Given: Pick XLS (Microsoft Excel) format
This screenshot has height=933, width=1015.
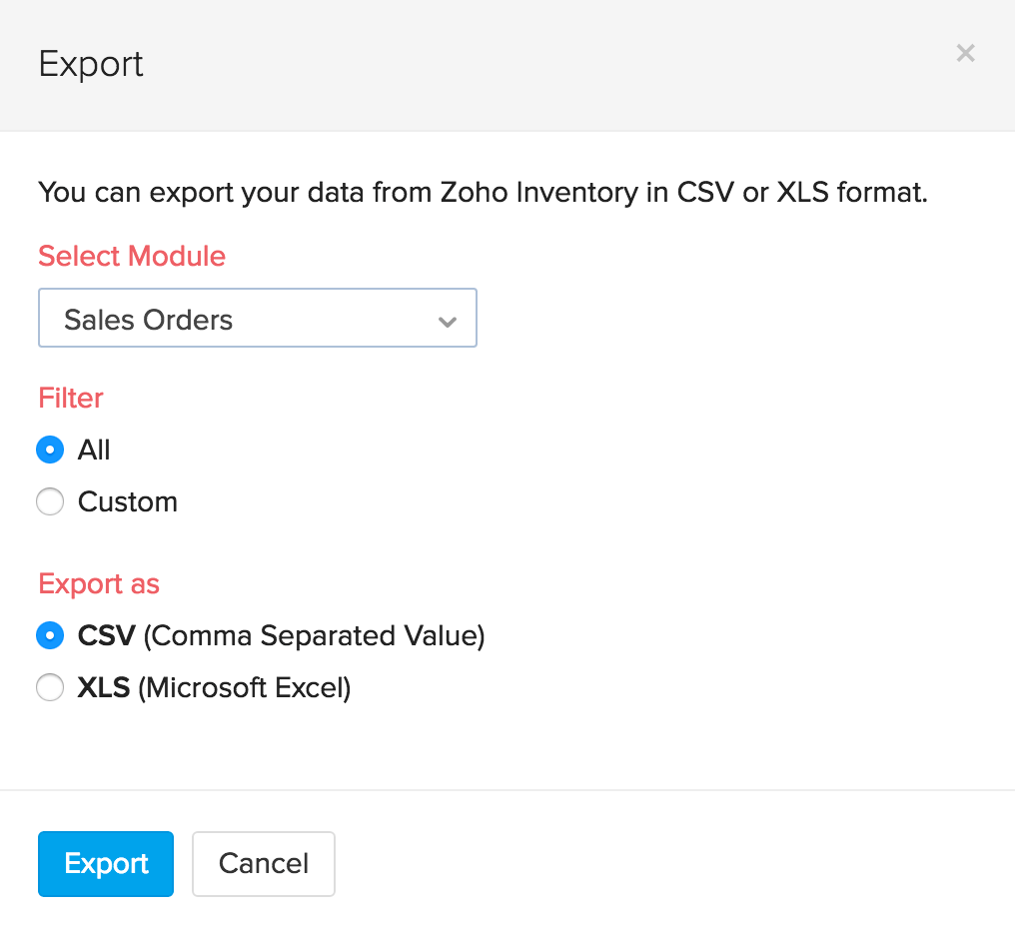Looking at the screenshot, I should 50,687.
